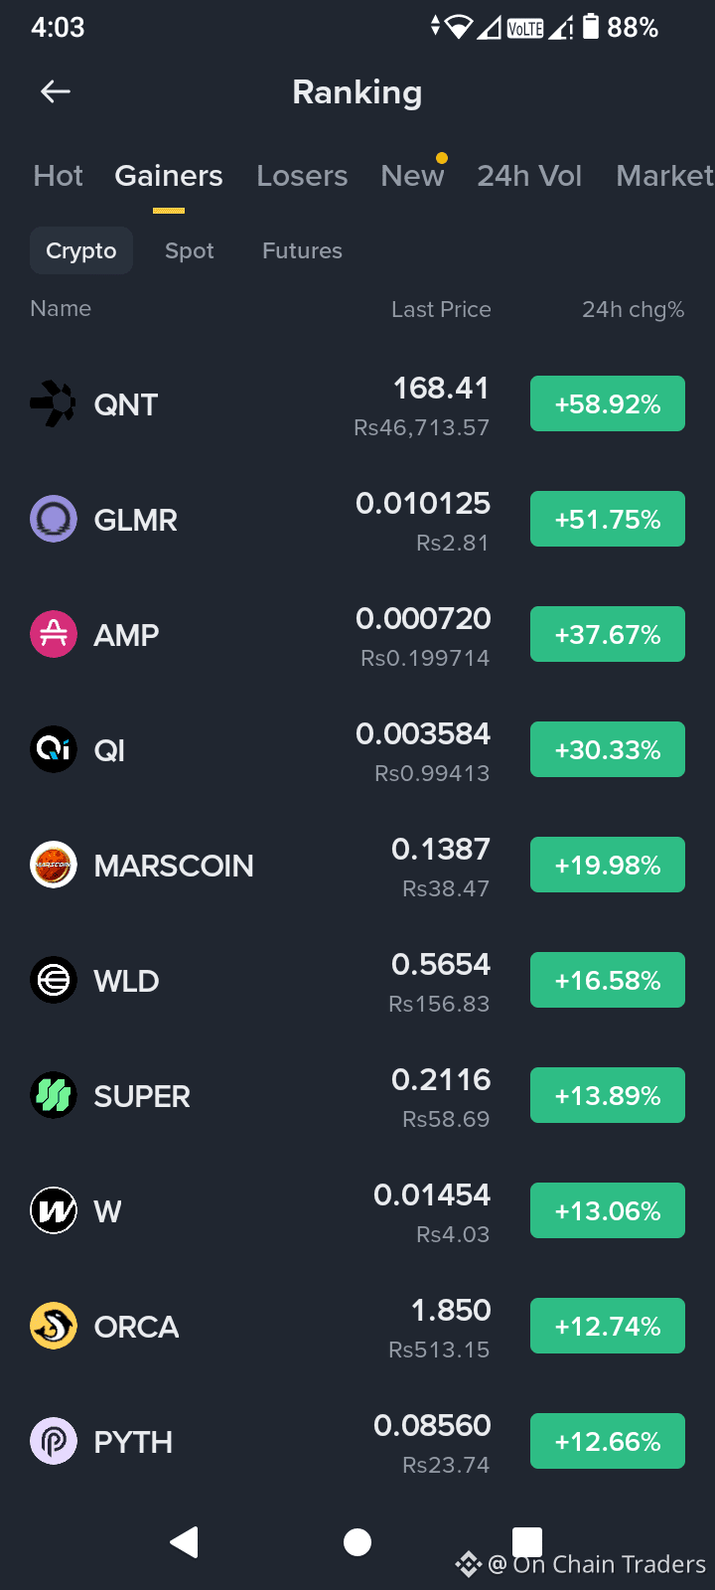This screenshot has height=1590, width=715.
Task: Select the Crypto filter chip
Action: 81,250
